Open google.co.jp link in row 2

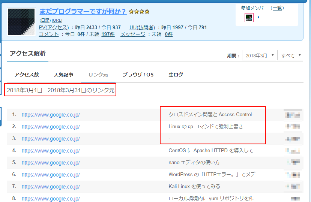click(51, 127)
